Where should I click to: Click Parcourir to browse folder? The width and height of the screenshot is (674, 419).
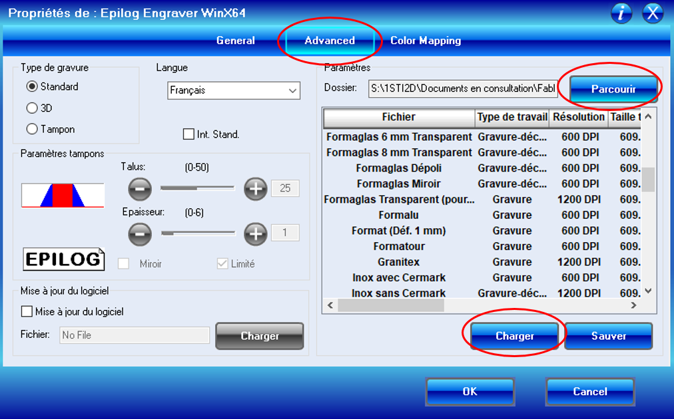click(x=613, y=89)
